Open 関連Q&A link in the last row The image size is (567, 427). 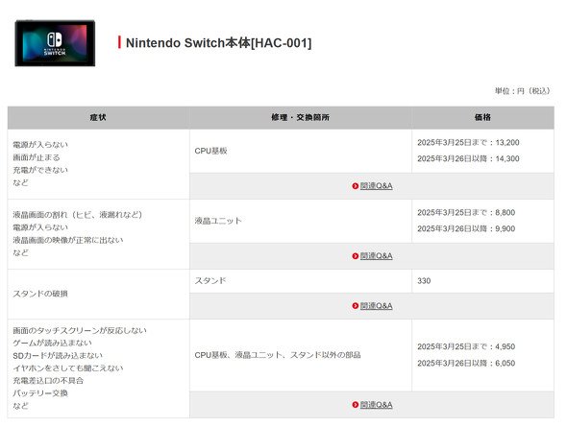[376, 405]
